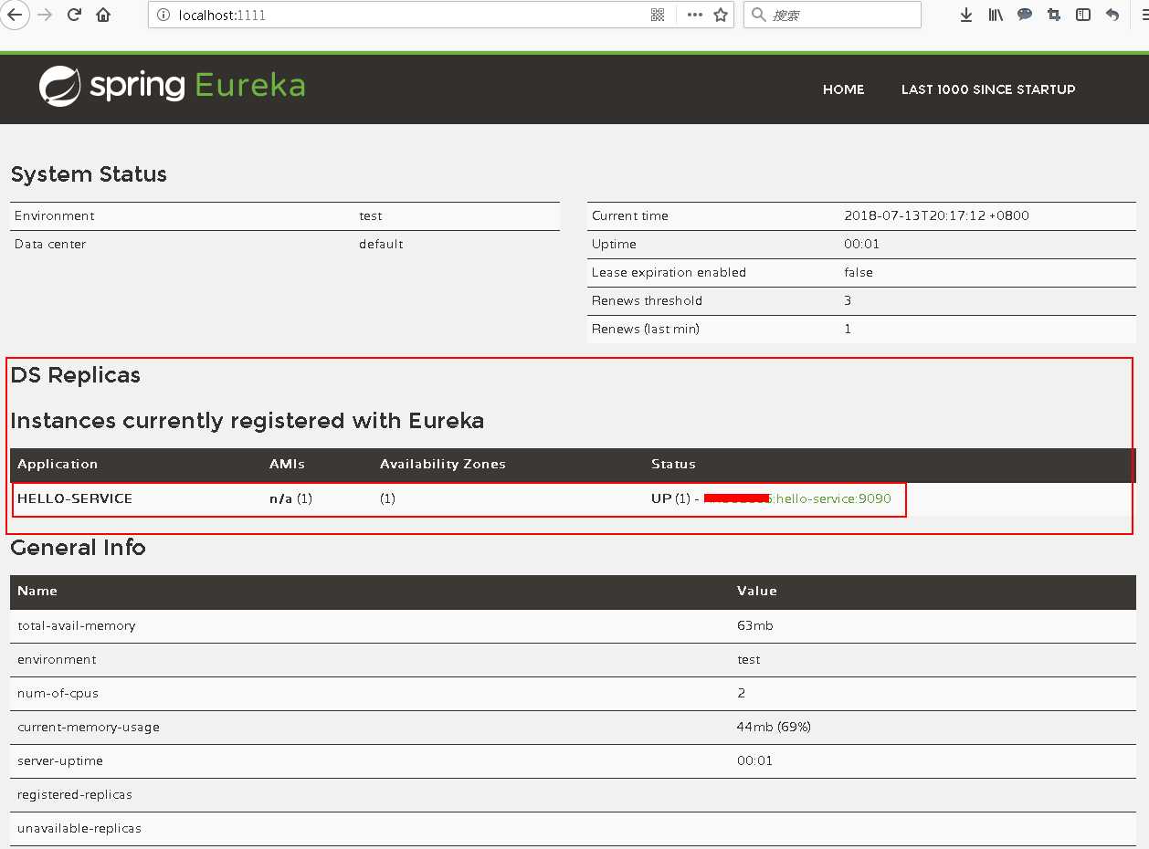Viewport: 1149px width, 849px height.
Task: Select the current-memory-usage row name
Action: tap(89, 728)
